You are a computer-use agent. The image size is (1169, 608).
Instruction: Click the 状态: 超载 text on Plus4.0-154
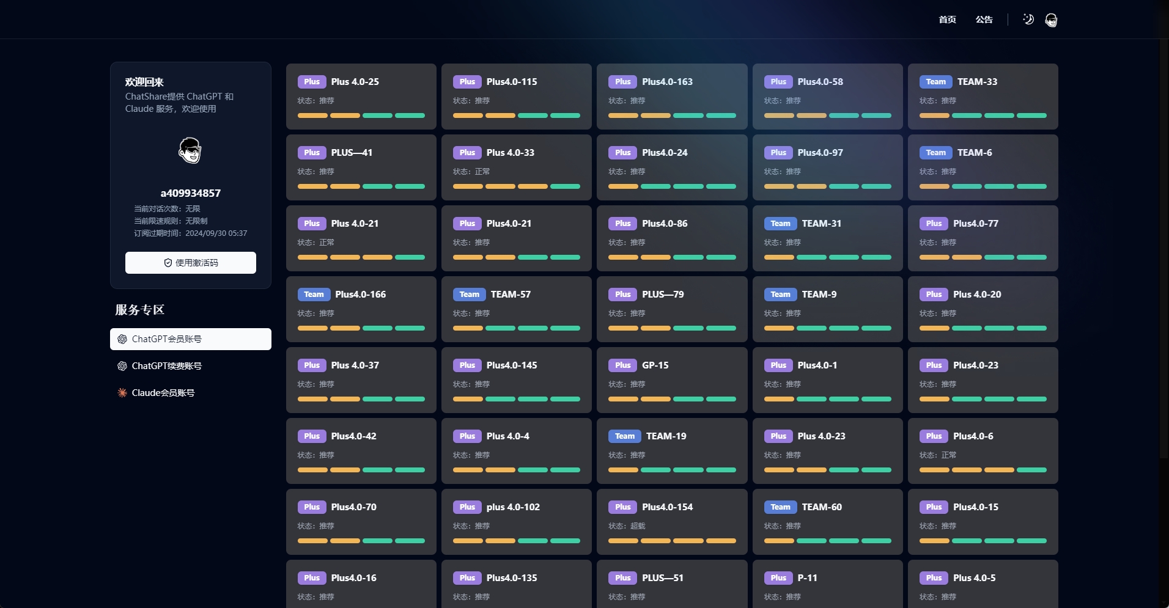point(627,526)
